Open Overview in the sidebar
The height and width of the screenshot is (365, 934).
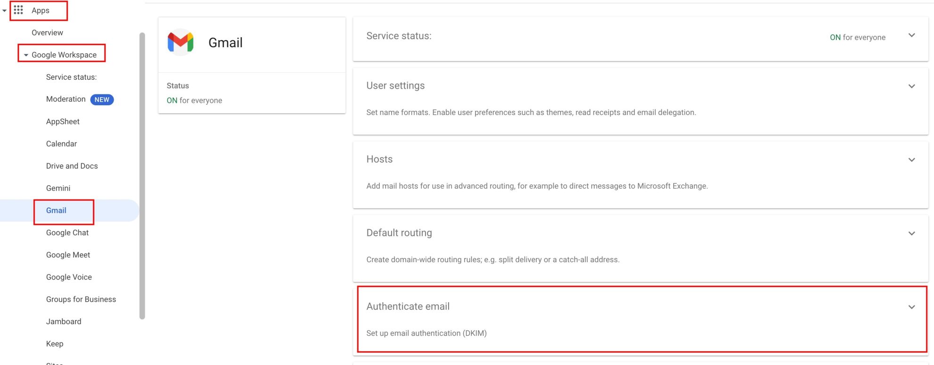tap(47, 33)
